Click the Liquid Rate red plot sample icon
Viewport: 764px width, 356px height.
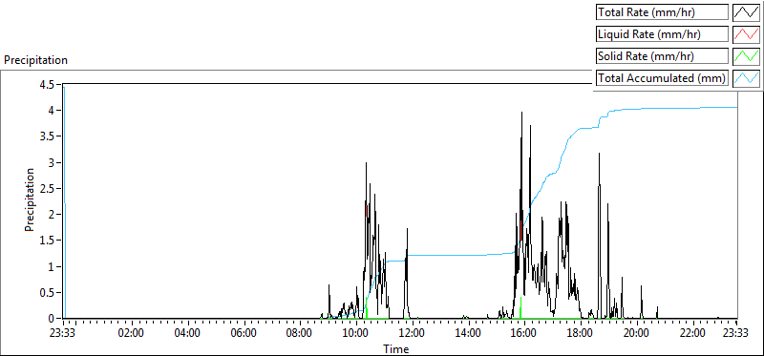coord(746,34)
